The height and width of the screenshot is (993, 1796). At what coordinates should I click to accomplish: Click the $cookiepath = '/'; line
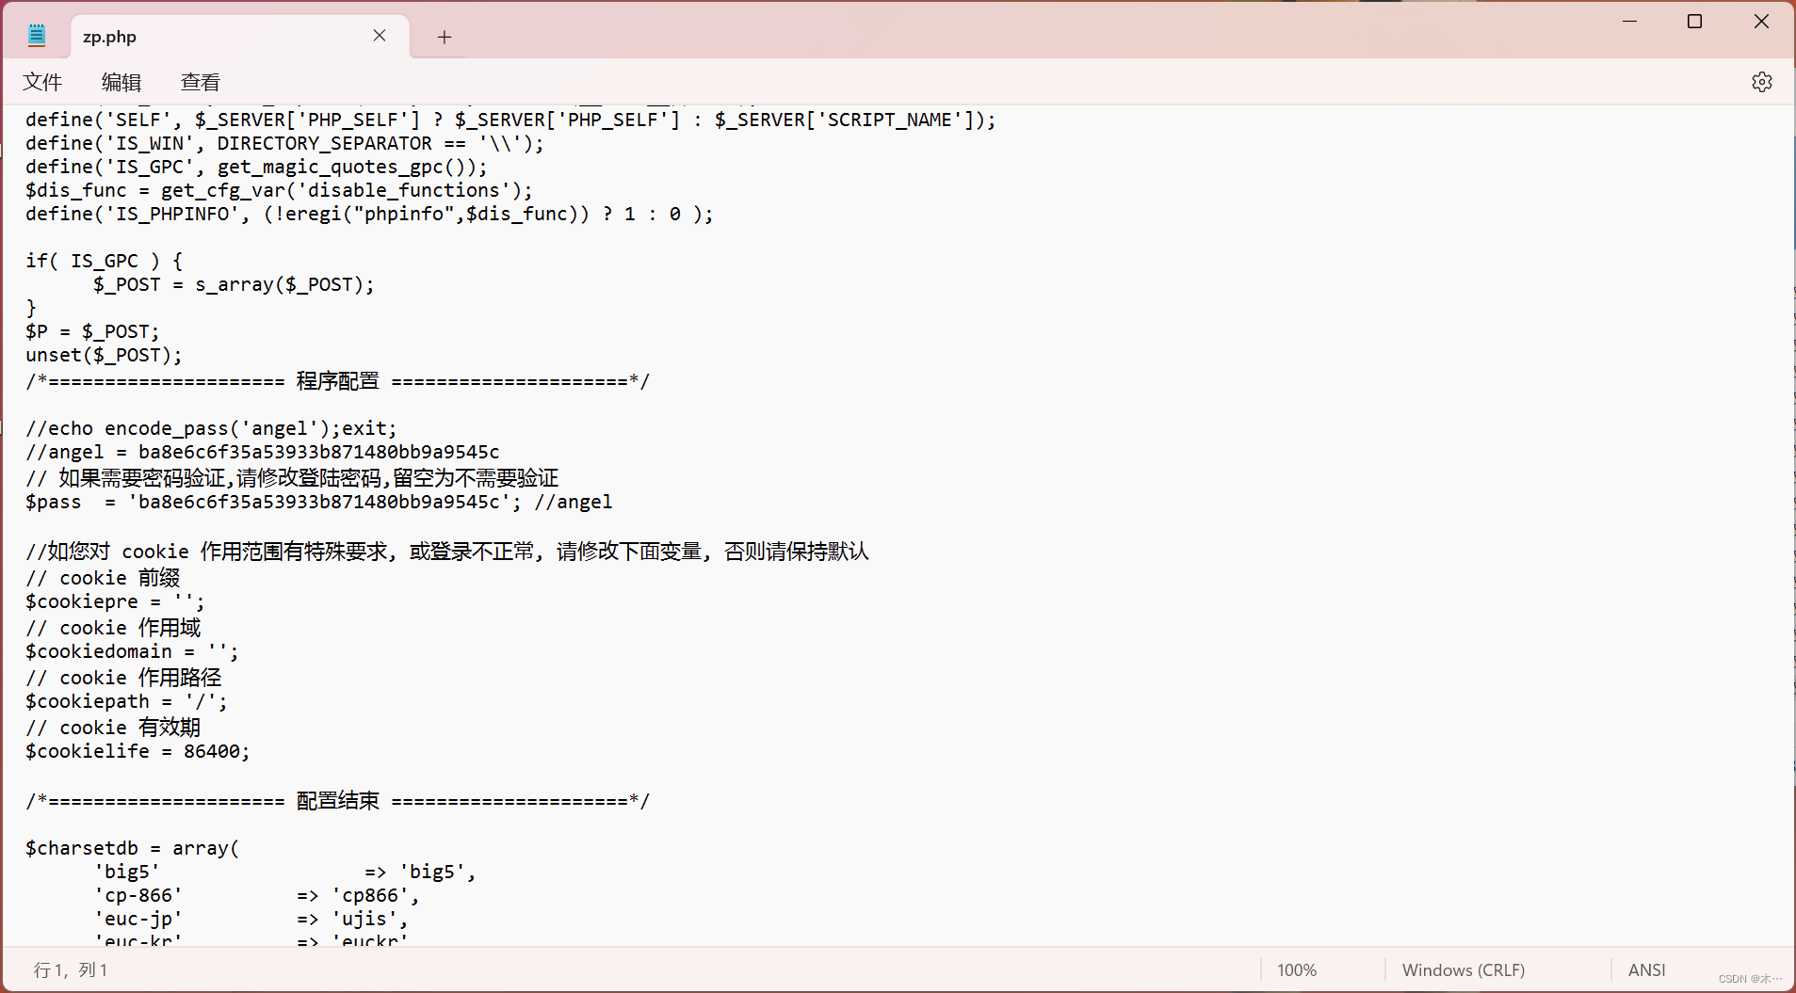(x=126, y=701)
